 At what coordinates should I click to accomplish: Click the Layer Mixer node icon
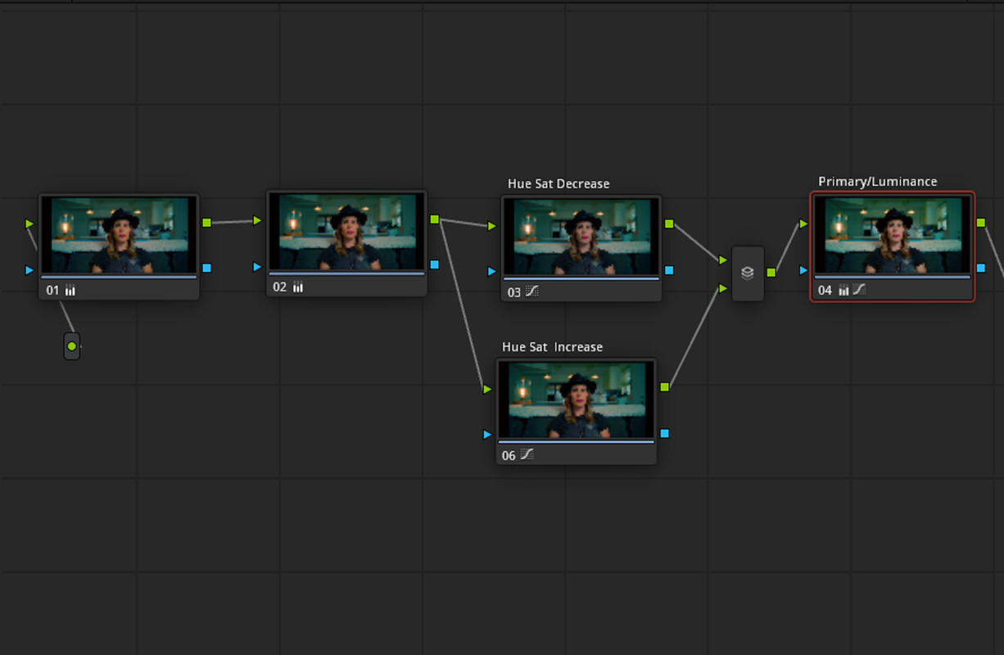[x=748, y=273]
